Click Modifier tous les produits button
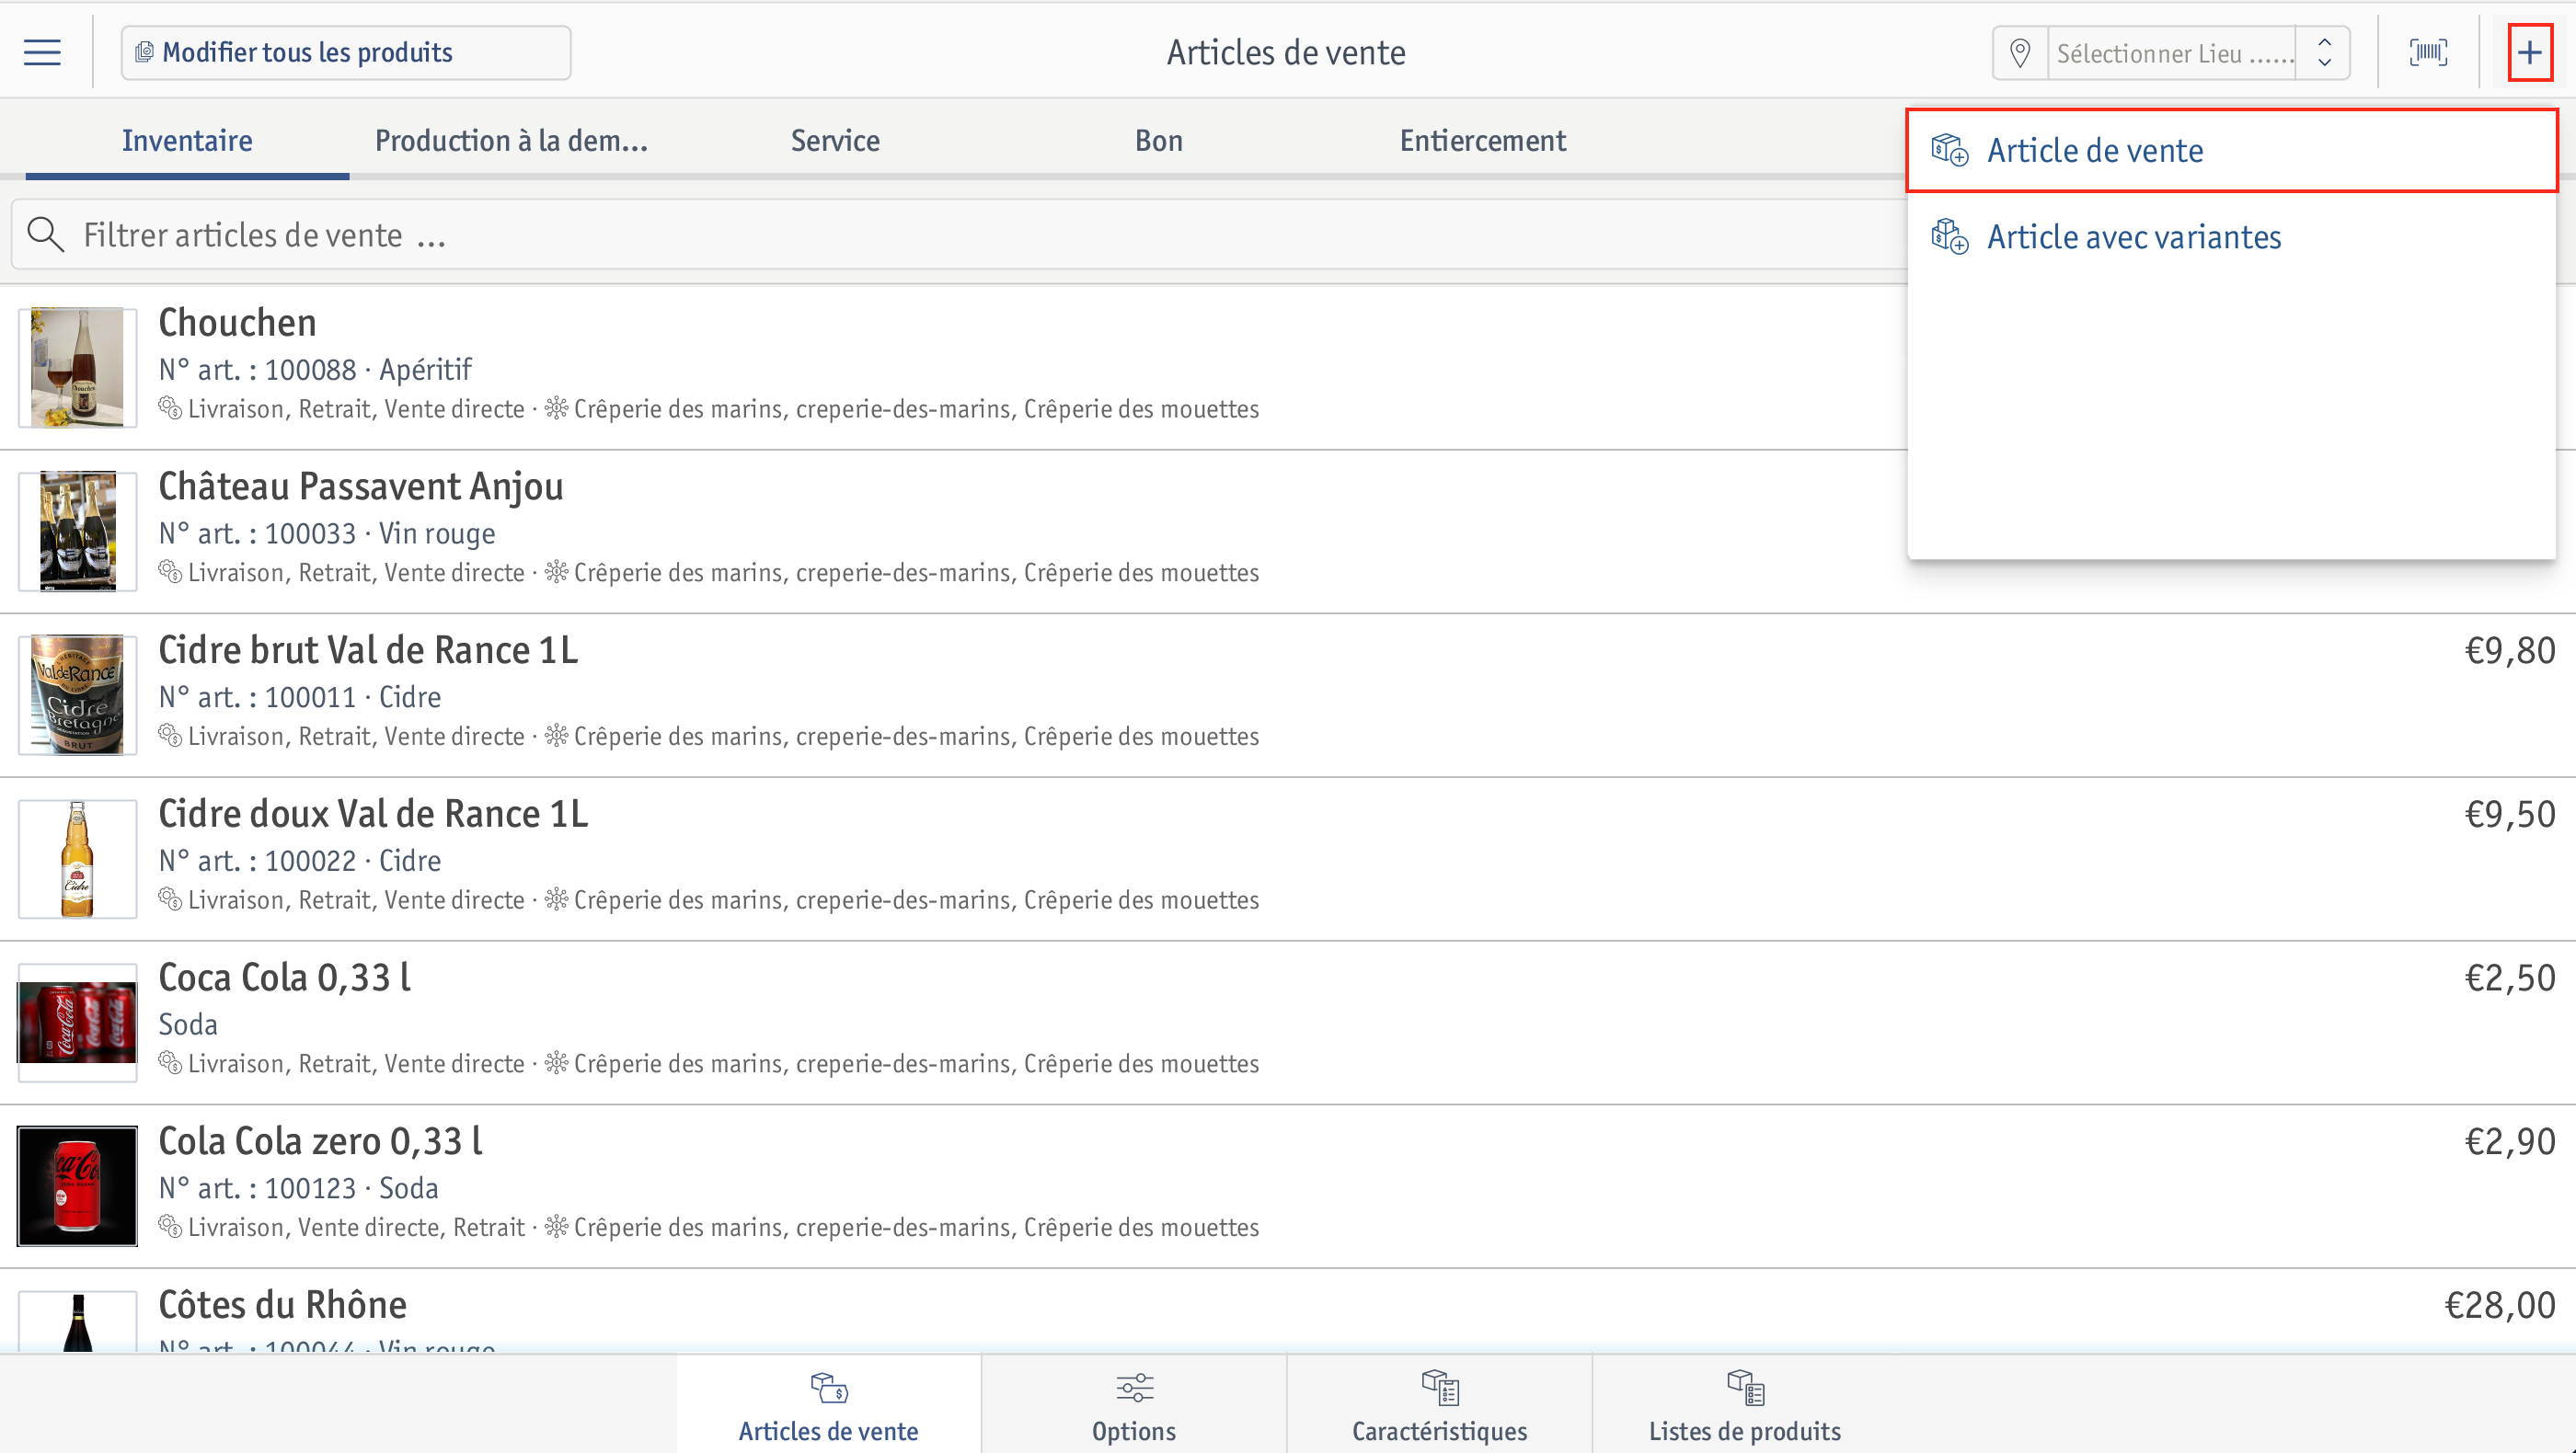 pyautogui.click(x=346, y=52)
